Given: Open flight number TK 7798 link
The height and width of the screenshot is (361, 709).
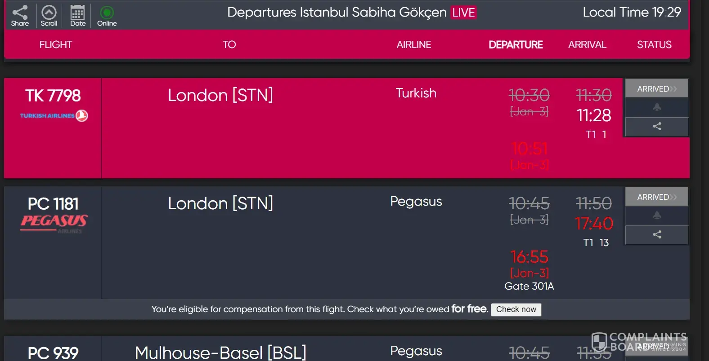Looking at the screenshot, I should point(53,96).
